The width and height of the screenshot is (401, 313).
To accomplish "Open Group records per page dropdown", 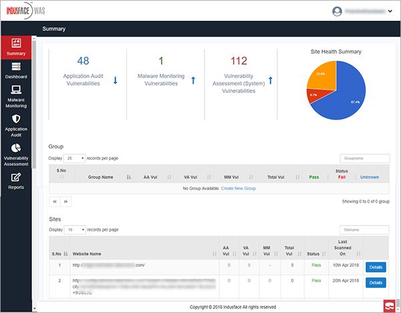I will pos(74,159).
